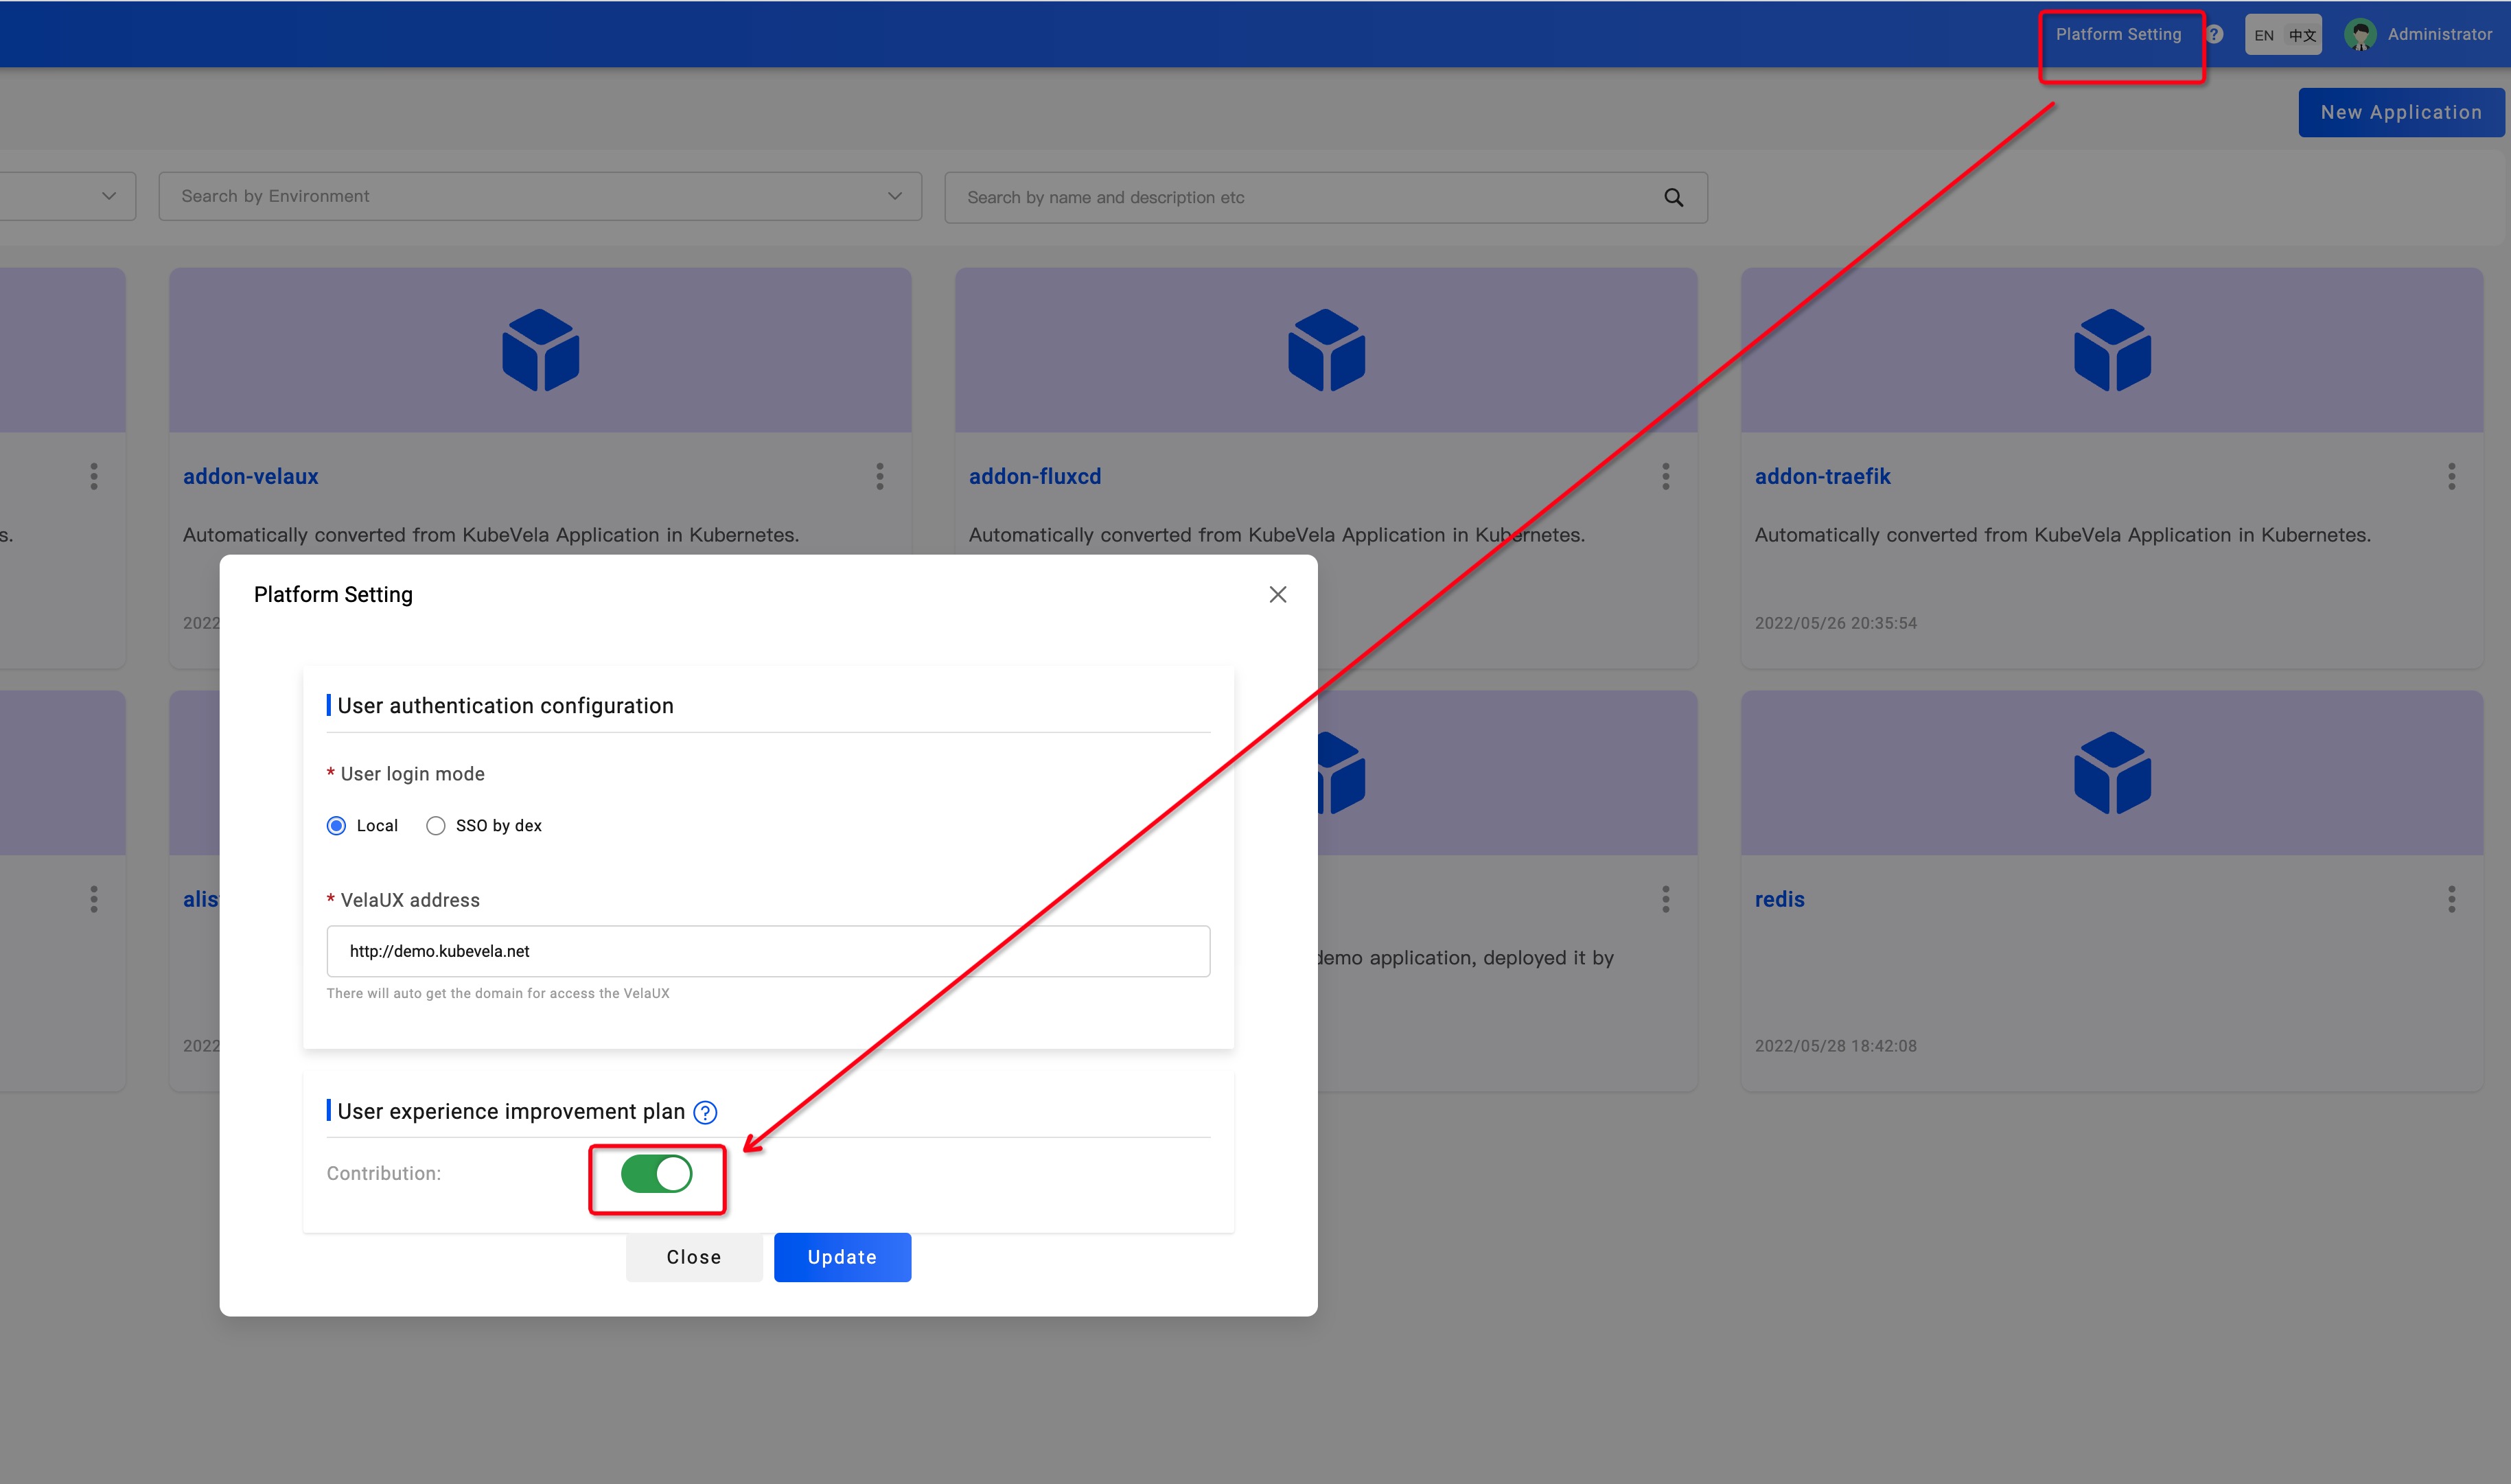The width and height of the screenshot is (2511, 1484).
Task: Open redis card three-dot menu
Action: (2452, 899)
